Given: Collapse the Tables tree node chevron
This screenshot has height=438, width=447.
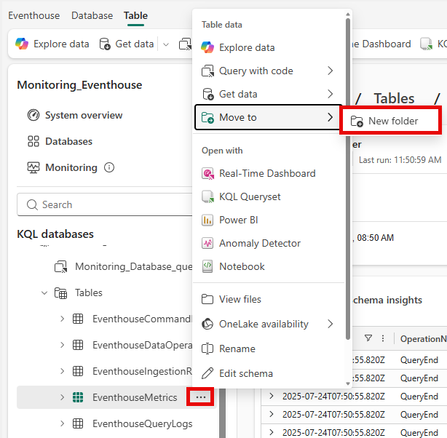Looking at the screenshot, I should pyautogui.click(x=44, y=293).
